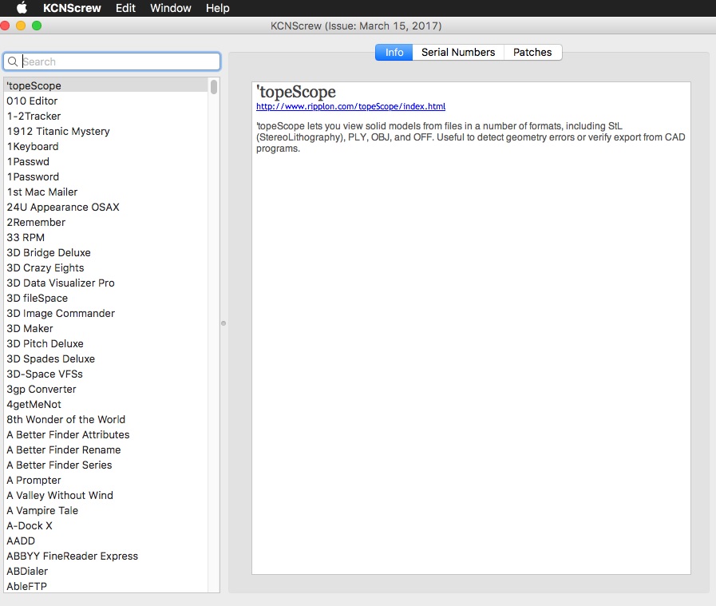The height and width of the screenshot is (606, 716).
Task: Open the Edit menu
Action: [125, 8]
